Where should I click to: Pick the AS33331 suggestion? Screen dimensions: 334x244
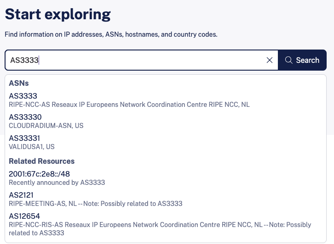click(24, 138)
